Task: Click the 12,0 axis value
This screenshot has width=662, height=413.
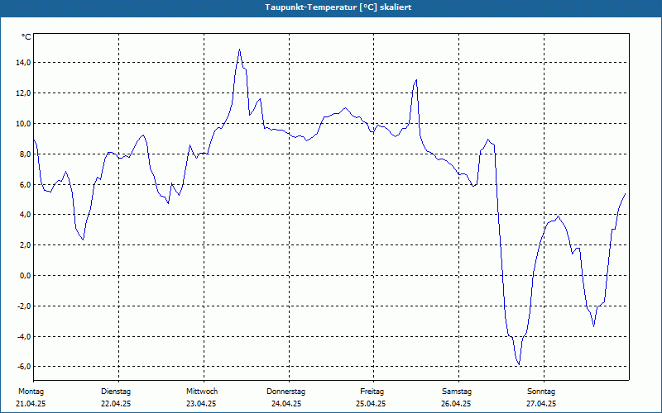Action: 22,93
